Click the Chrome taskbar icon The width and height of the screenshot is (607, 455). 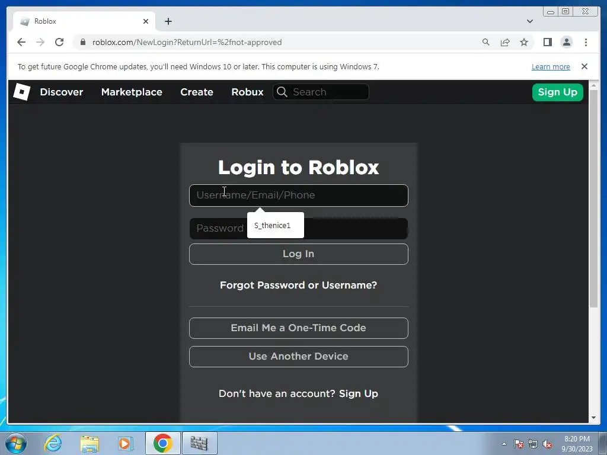click(162, 443)
